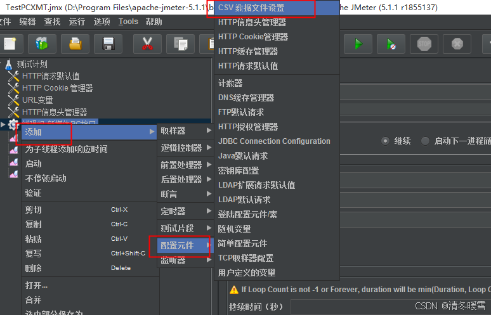The image size is (491, 315).
Task: Click the New test plan toolbar icon
Action: (x=10, y=44)
